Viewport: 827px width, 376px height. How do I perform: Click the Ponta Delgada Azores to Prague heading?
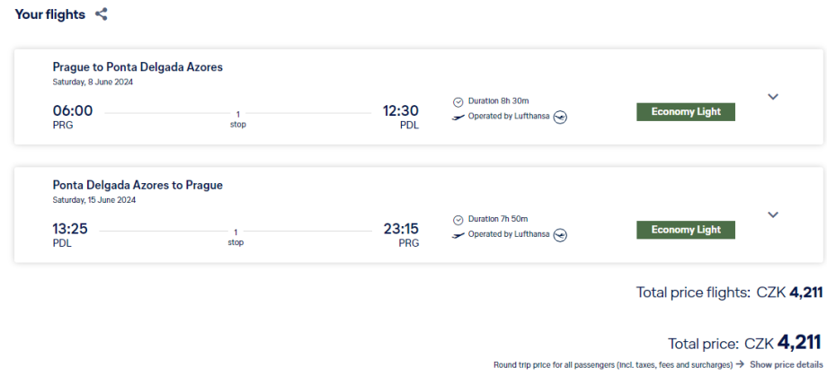pos(138,185)
